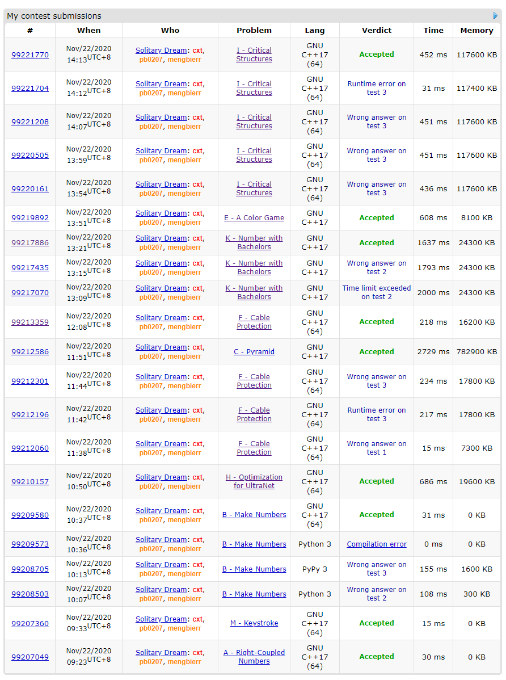506x680 pixels.
Task: Open the Wrong answer on test 1 verdict
Action: tap(377, 448)
